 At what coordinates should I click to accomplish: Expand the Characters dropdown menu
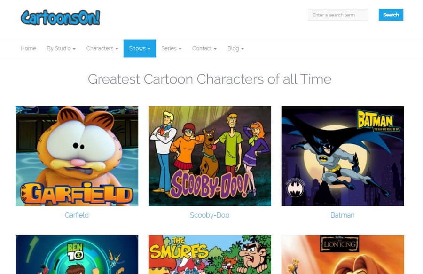tap(102, 48)
